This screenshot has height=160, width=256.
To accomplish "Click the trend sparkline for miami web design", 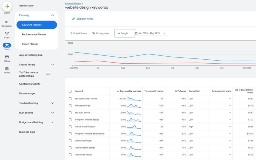I will tap(134, 140).
